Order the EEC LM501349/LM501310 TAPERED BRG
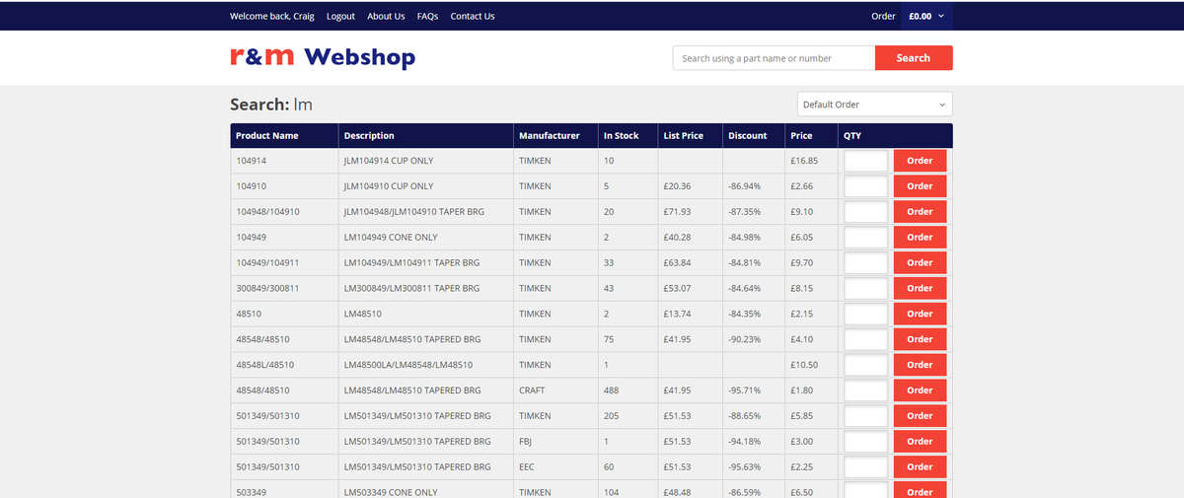 pyautogui.click(x=920, y=467)
